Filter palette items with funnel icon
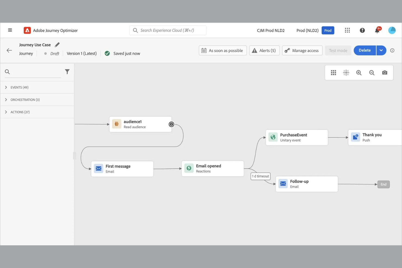The image size is (402, 268). [x=67, y=72]
